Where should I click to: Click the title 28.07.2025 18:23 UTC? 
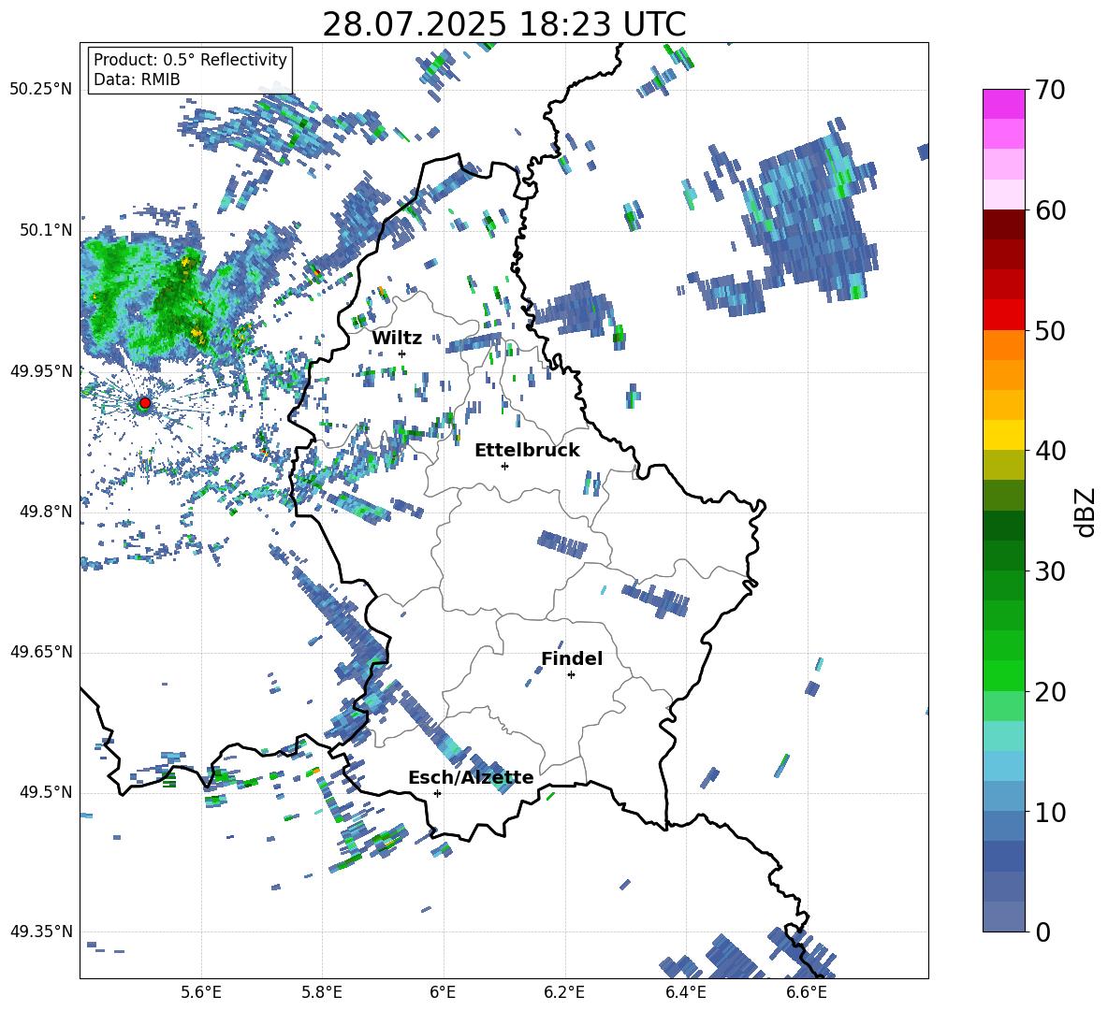[503, 25]
